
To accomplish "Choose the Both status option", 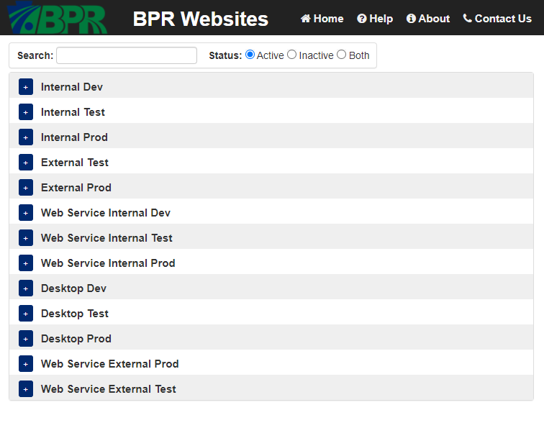I will [x=342, y=55].
